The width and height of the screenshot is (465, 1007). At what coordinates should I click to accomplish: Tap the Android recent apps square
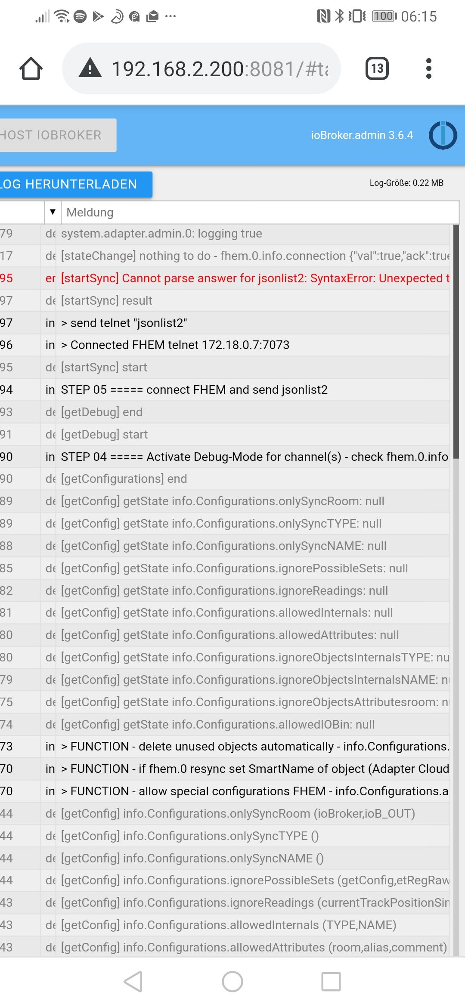[331, 982]
